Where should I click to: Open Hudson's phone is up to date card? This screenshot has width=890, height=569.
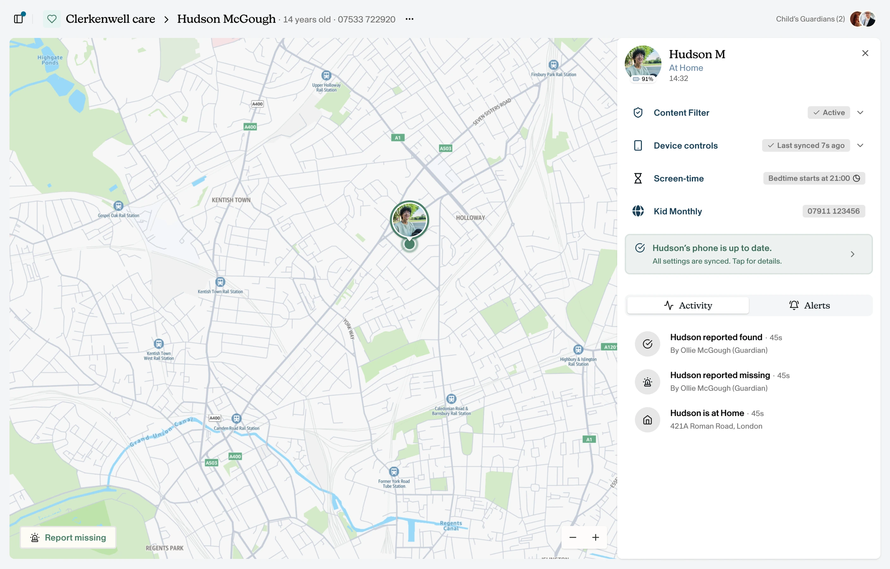click(x=748, y=254)
